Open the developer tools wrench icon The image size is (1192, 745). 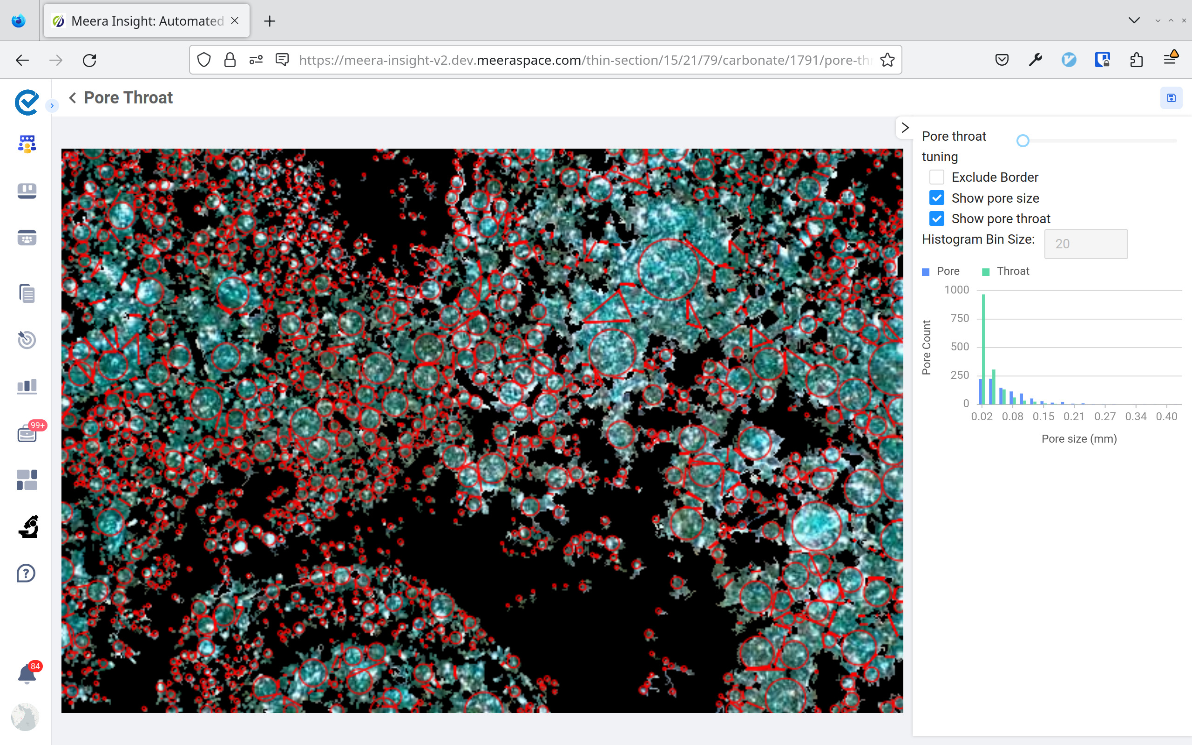(x=1036, y=60)
